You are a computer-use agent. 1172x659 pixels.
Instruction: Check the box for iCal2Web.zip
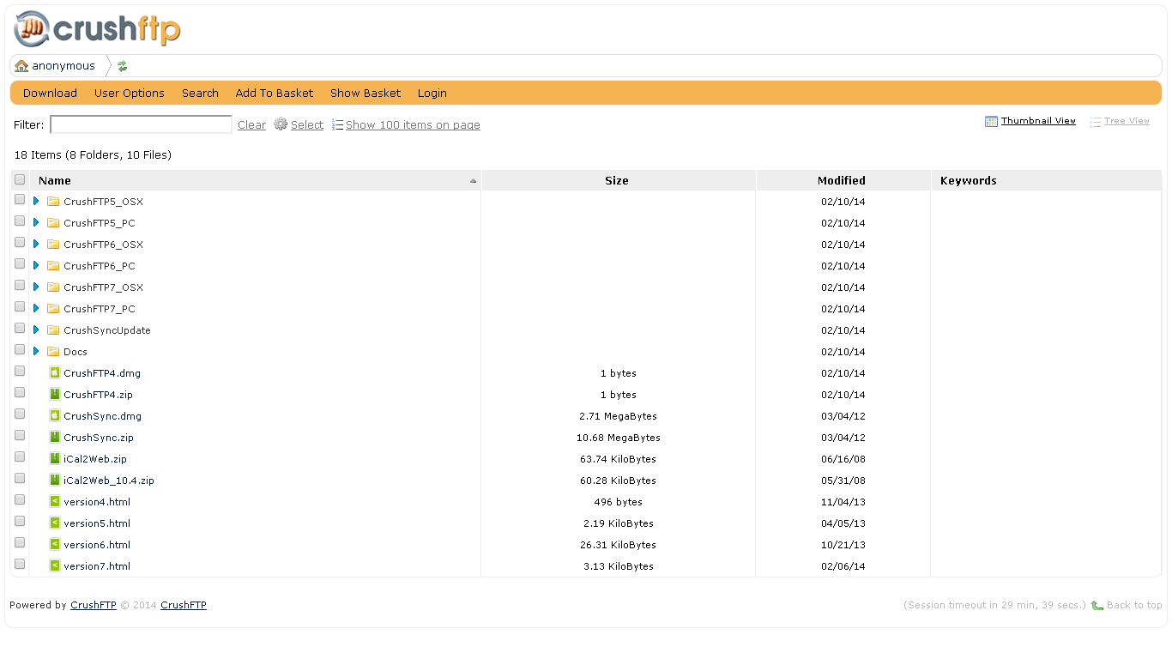pos(20,456)
